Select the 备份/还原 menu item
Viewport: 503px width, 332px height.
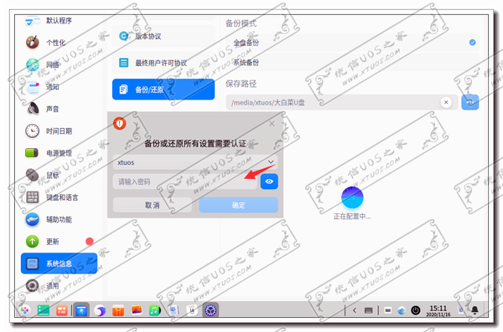click(163, 89)
